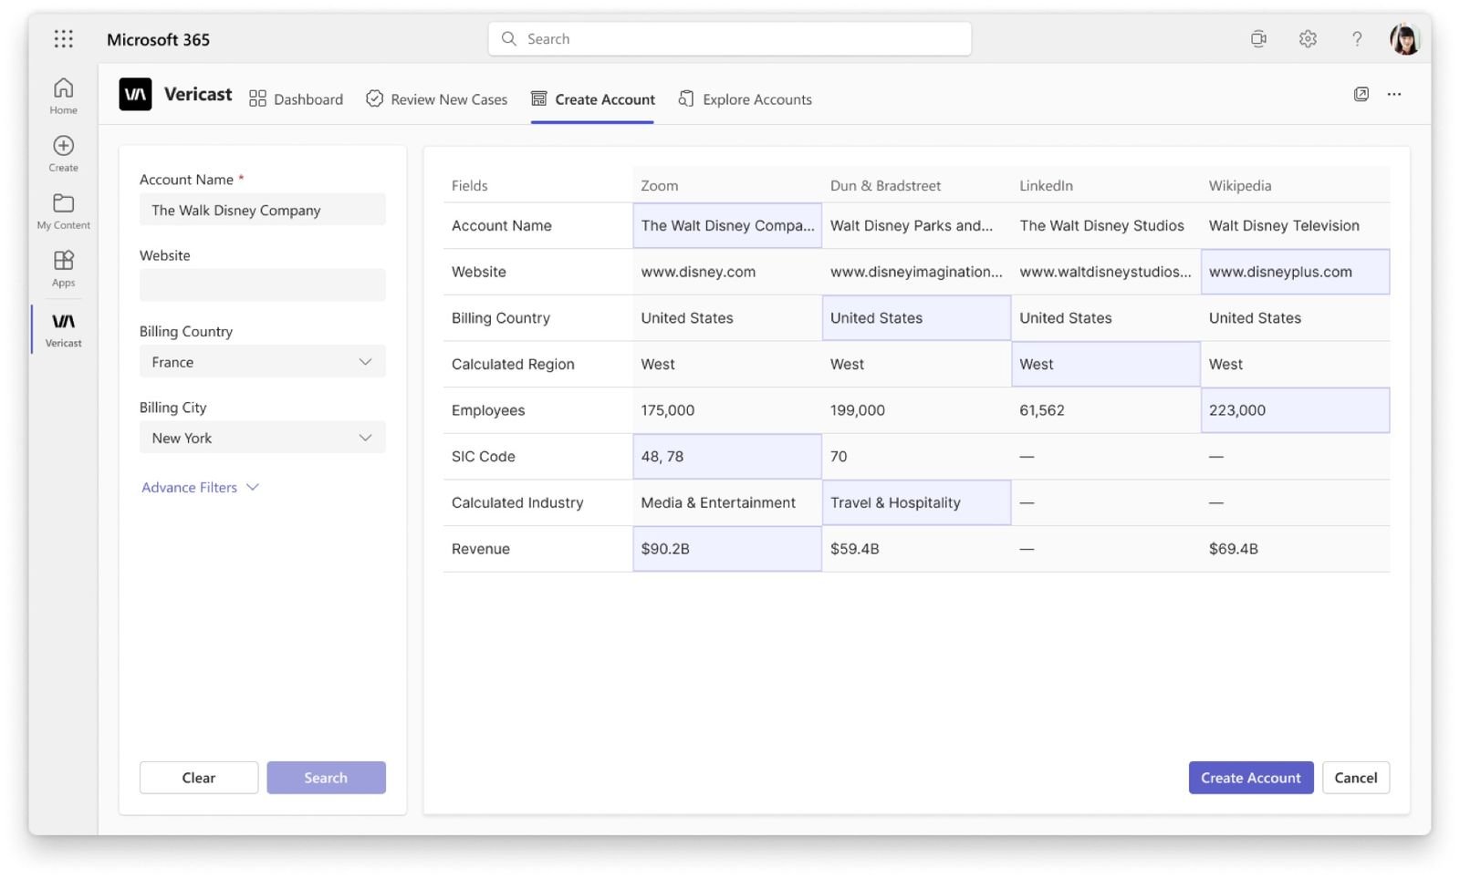Open the Explore Accounts tab
Screen dimensions: 1460x878
745,99
